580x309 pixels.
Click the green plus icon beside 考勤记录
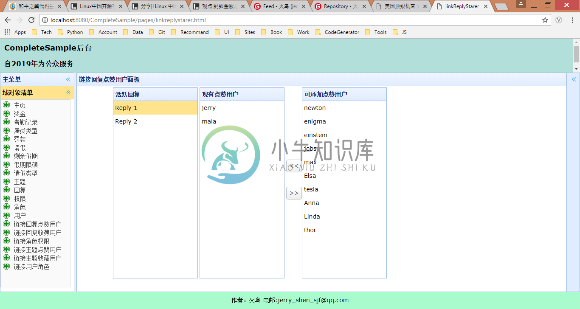click(x=6, y=122)
